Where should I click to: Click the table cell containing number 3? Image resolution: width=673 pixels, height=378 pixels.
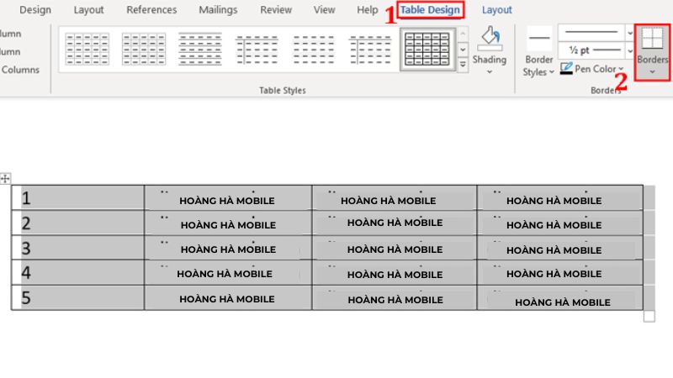pyautogui.click(x=77, y=249)
